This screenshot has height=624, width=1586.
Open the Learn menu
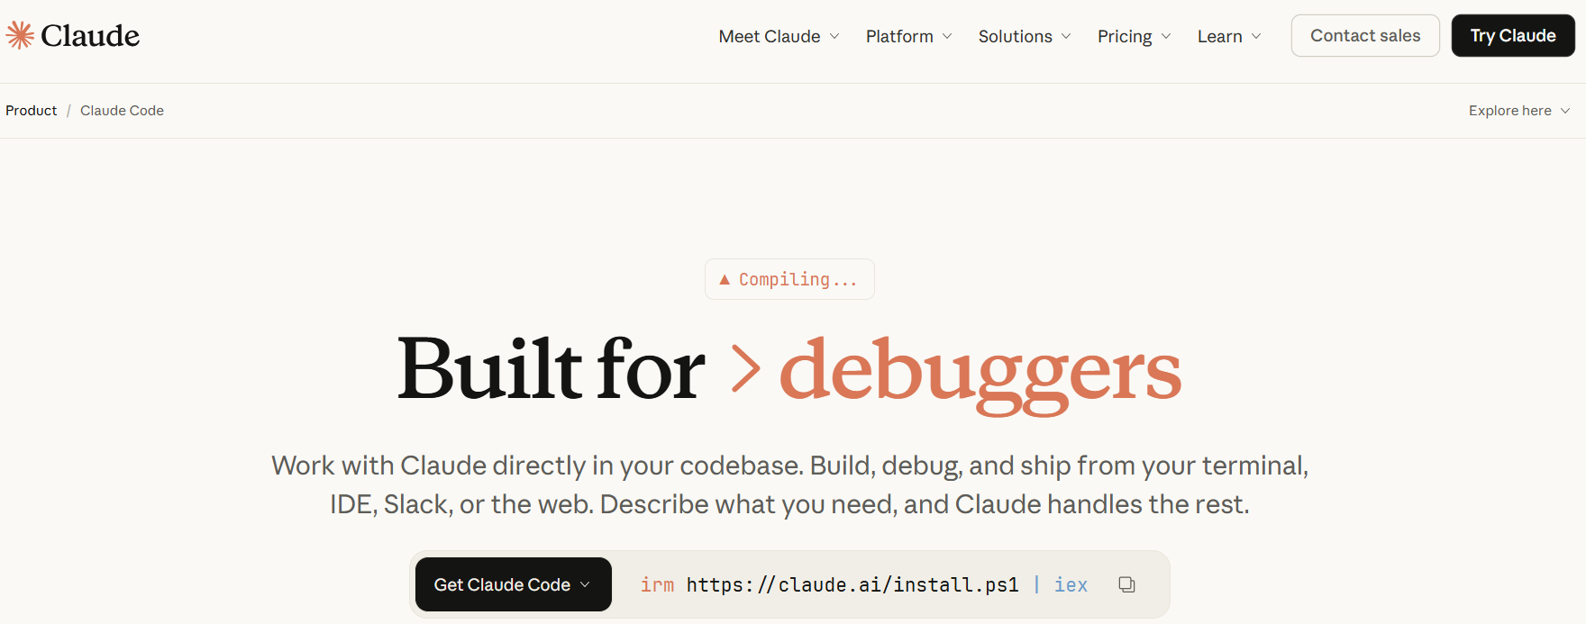[x=1228, y=36]
